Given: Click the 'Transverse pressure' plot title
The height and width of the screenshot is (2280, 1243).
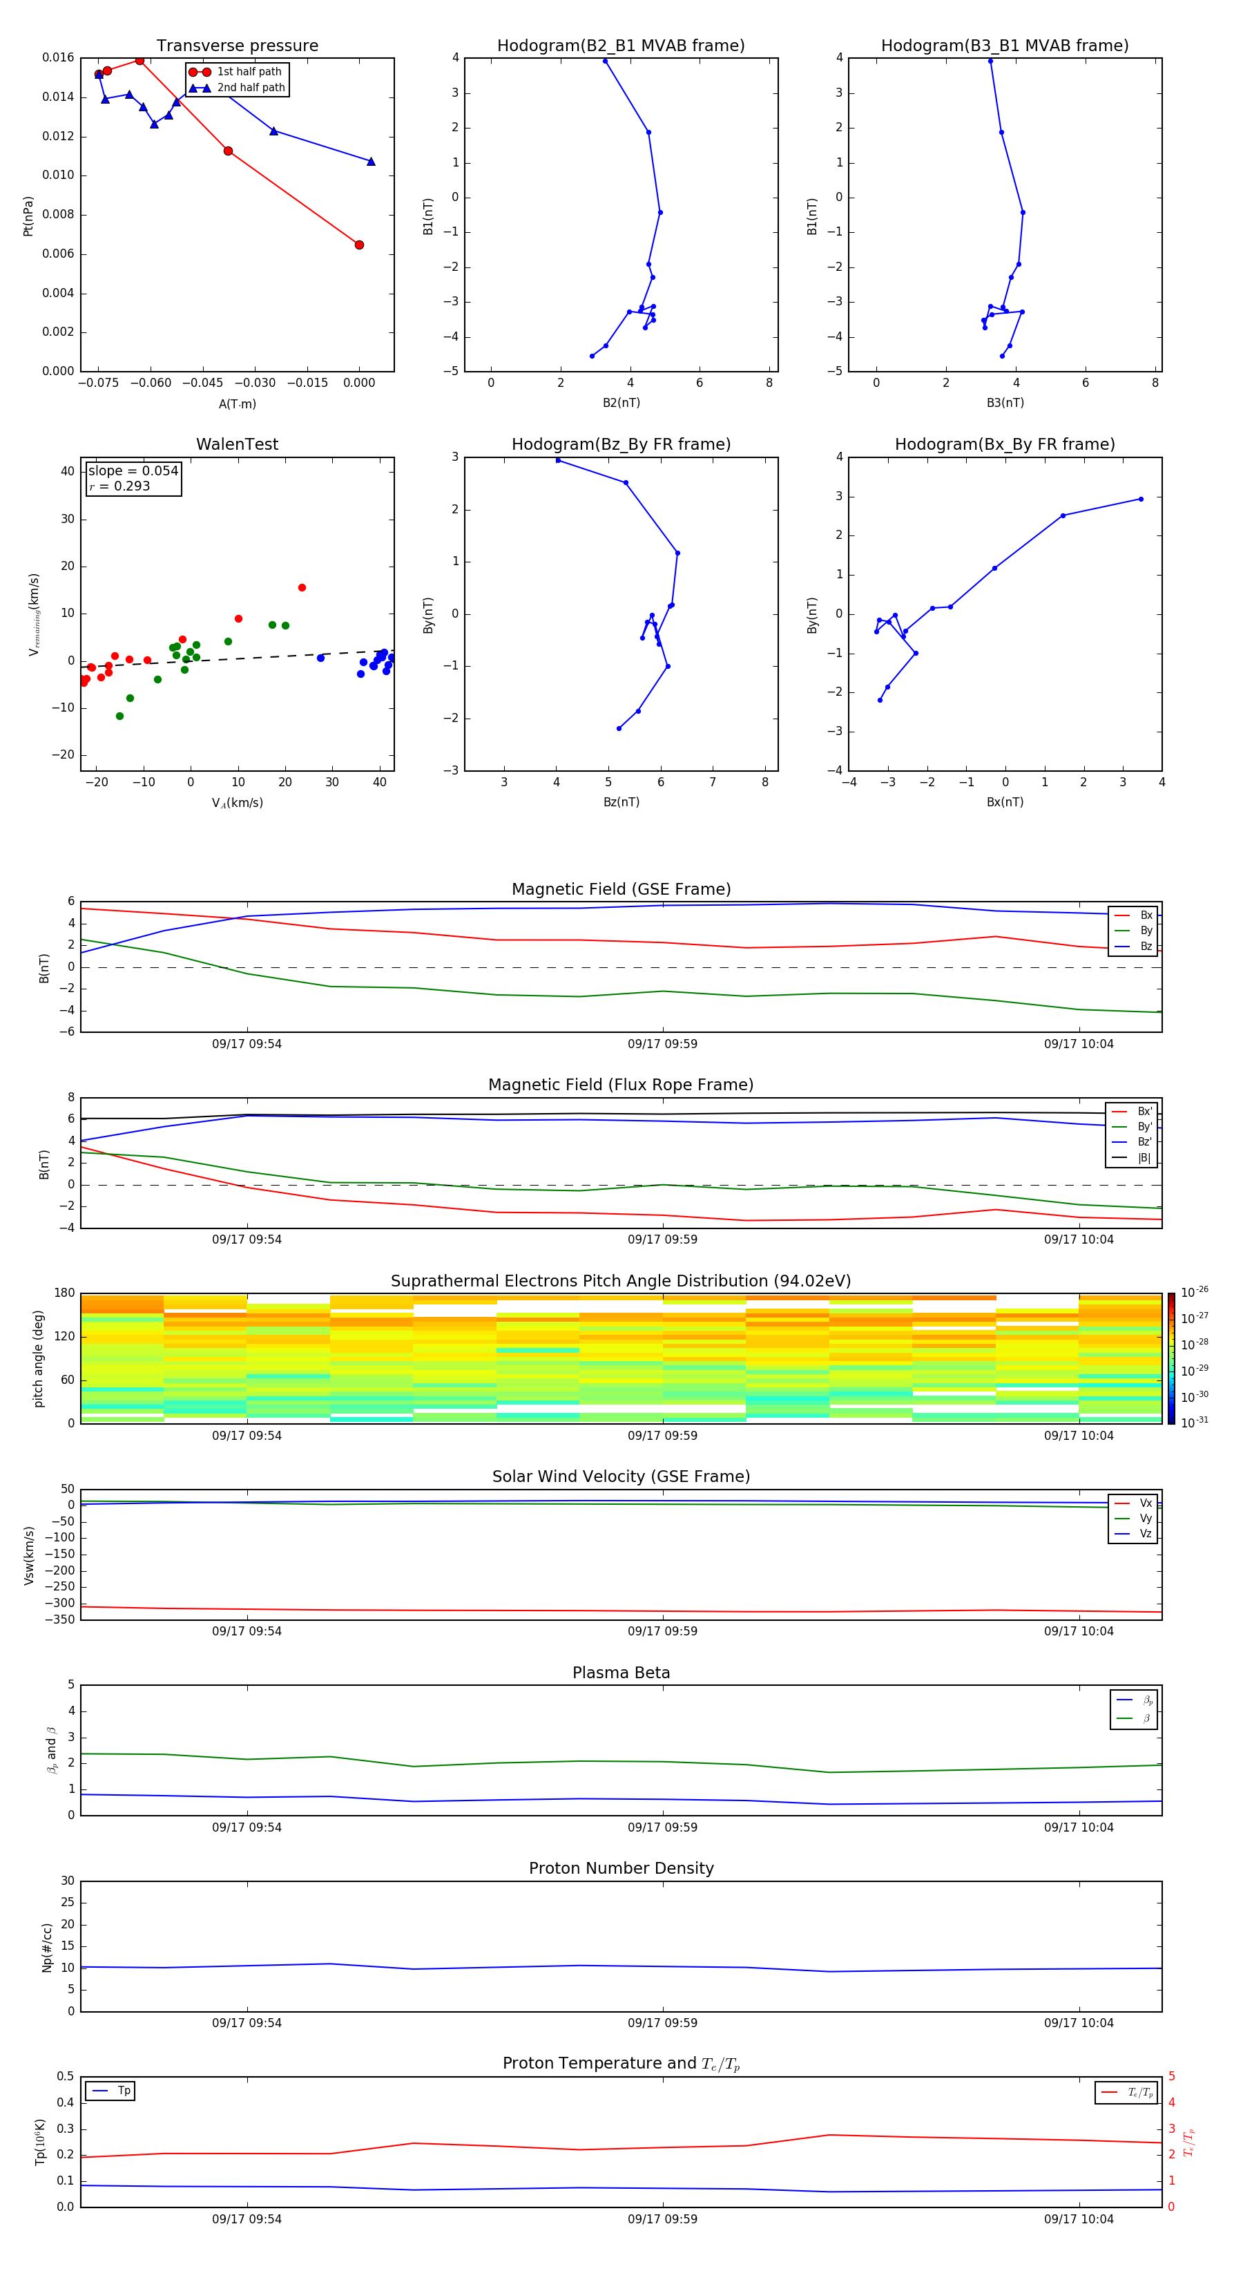Looking at the screenshot, I should [x=237, y=46].
